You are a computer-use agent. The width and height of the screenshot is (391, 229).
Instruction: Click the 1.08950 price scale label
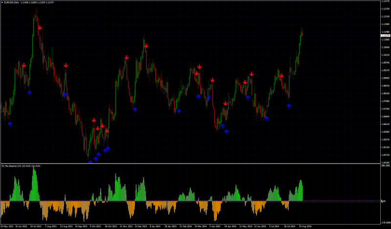[385, 78]
